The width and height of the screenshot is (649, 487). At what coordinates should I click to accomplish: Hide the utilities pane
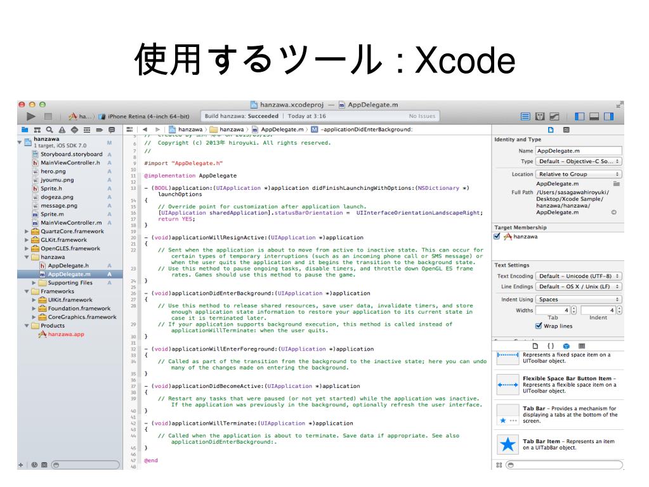click(608, 116)
